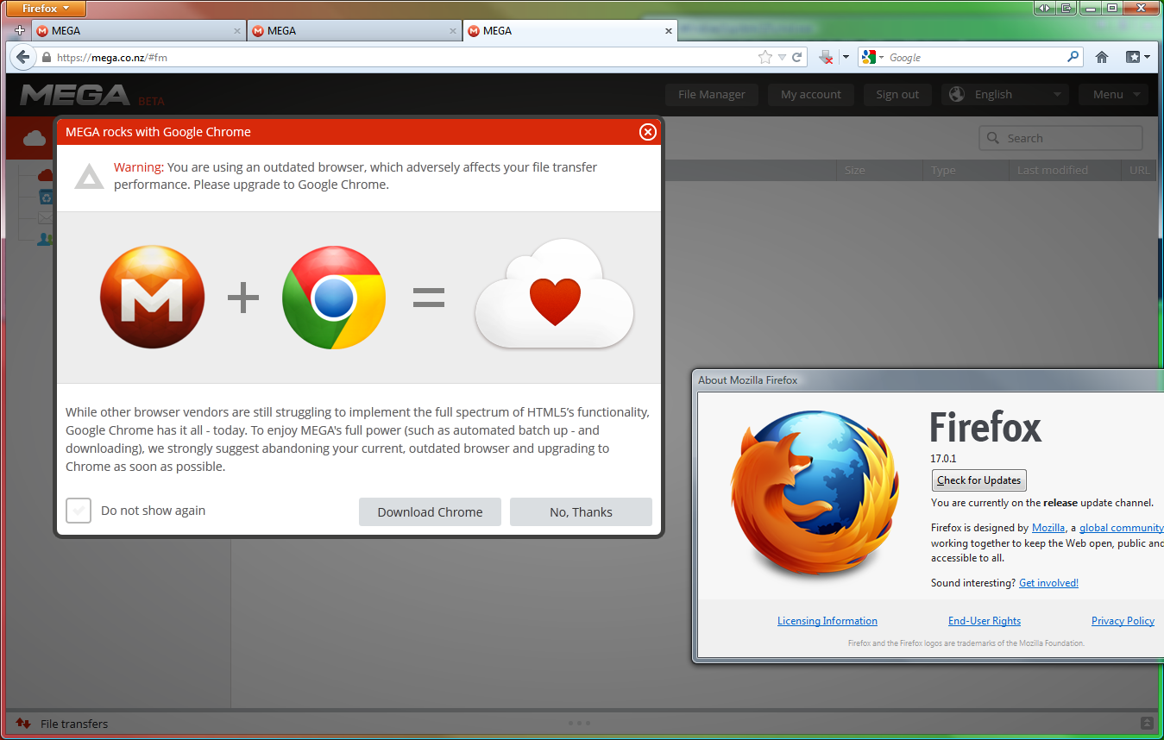Expand the MEGA Menu dropdown
Screen dimensions: 1164x740
click(x=1114, y=95)
